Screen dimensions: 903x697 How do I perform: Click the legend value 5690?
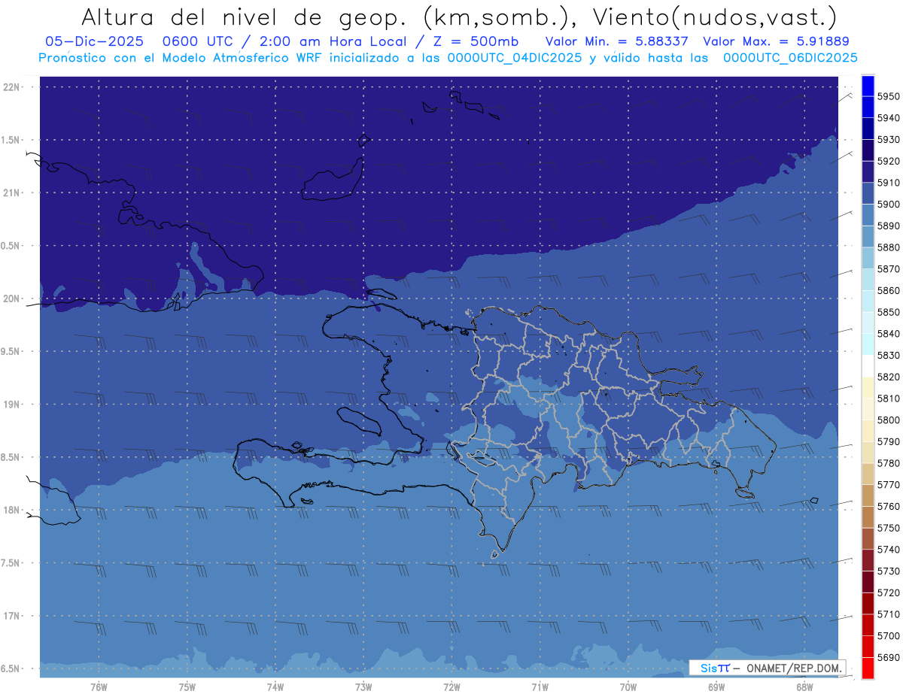(x=888, y=657)
